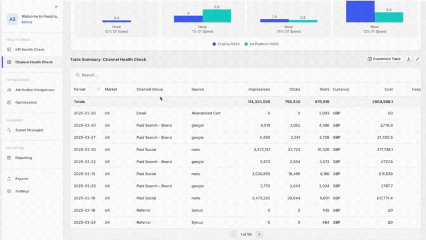The height and width of the screenshot is (240, 426).
Task: Open KPI Health Check page
Action: tap(29, 49)
